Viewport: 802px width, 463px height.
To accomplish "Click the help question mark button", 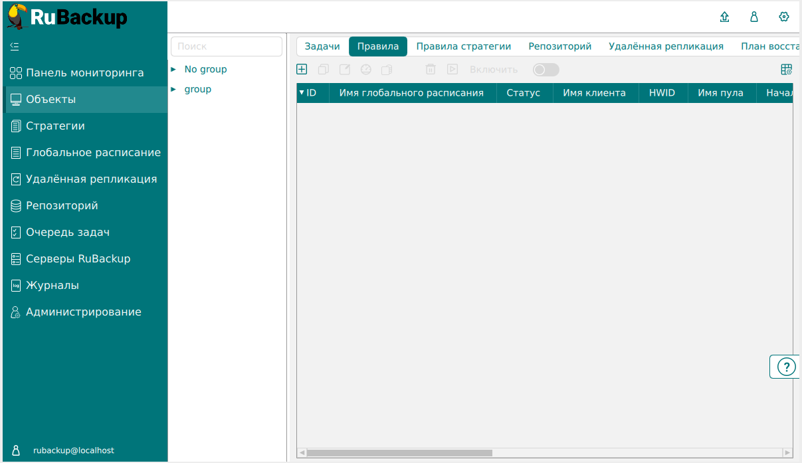I will click(786, 367).
